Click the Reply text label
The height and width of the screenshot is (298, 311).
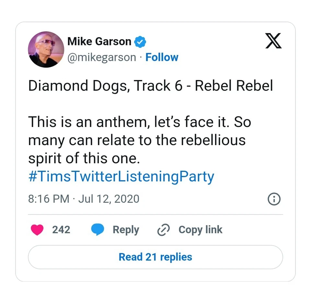point(126,230)
